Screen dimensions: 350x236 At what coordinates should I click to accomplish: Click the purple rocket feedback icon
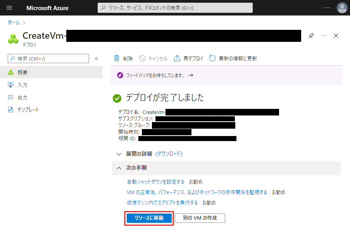120,75
